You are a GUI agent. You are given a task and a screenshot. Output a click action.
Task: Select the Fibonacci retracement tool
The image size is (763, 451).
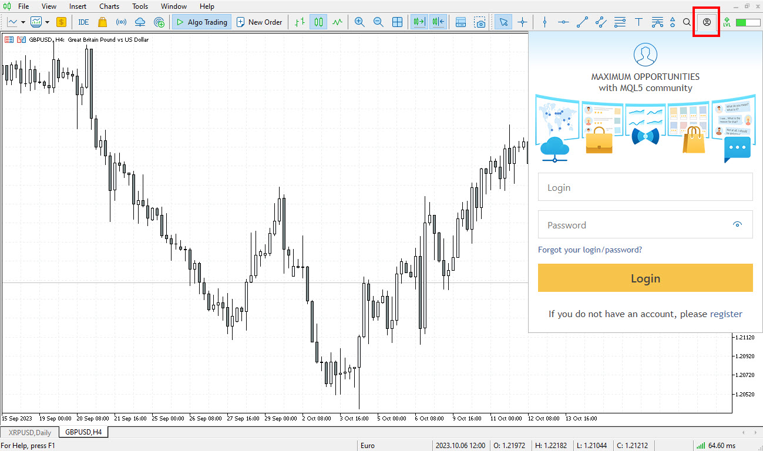(620, 22)
